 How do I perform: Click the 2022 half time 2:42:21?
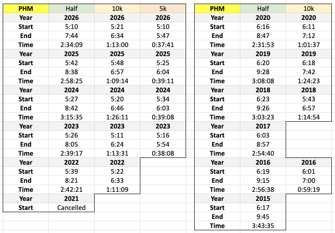72,190
